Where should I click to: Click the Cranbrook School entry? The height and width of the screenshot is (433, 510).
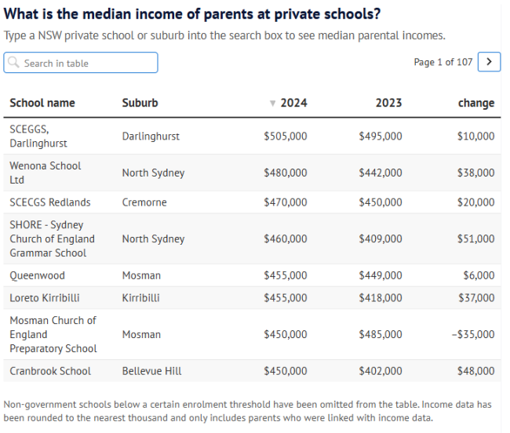pyautogui.click(x=49, y=371)
